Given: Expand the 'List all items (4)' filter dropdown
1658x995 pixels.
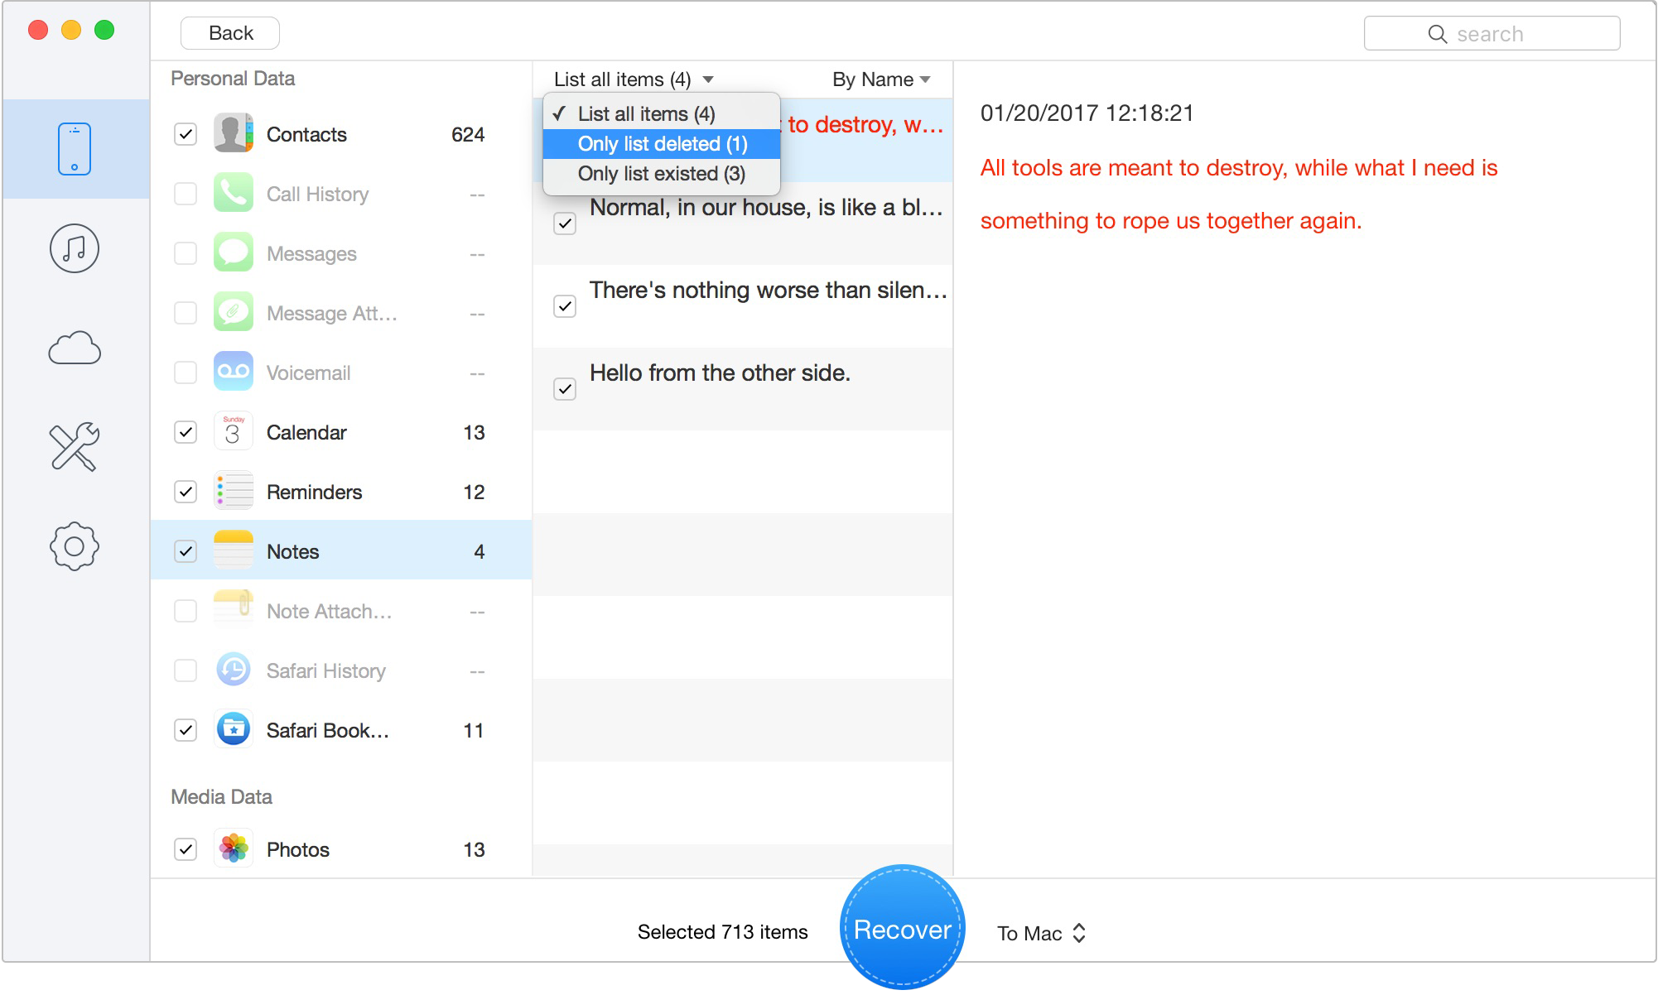Looking at the screenshot, I should (x=634, y=79).
